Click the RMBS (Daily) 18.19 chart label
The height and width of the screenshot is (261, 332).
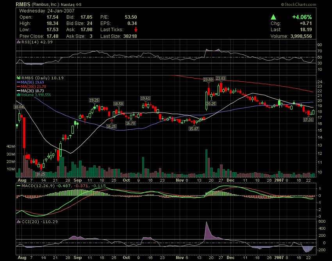tap(42, 78)
